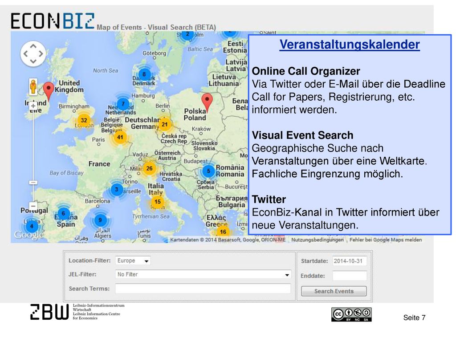Open the cluster of 9 events near Algiers
Viewport: 456px width, 342px height.
click(x=100, y=220)
